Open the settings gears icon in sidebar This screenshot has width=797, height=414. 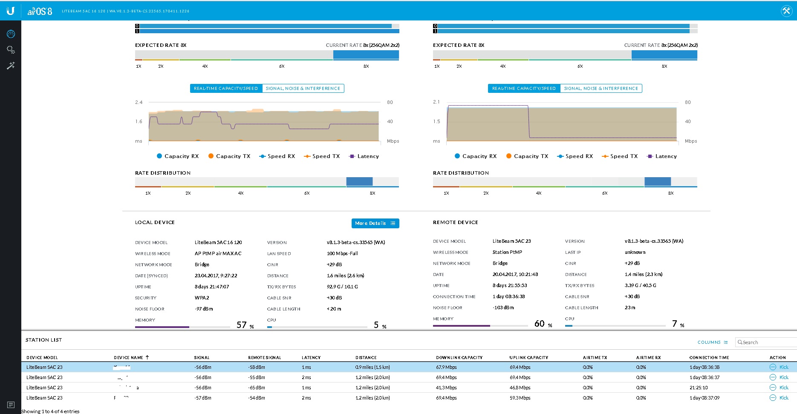pos(11,50)
